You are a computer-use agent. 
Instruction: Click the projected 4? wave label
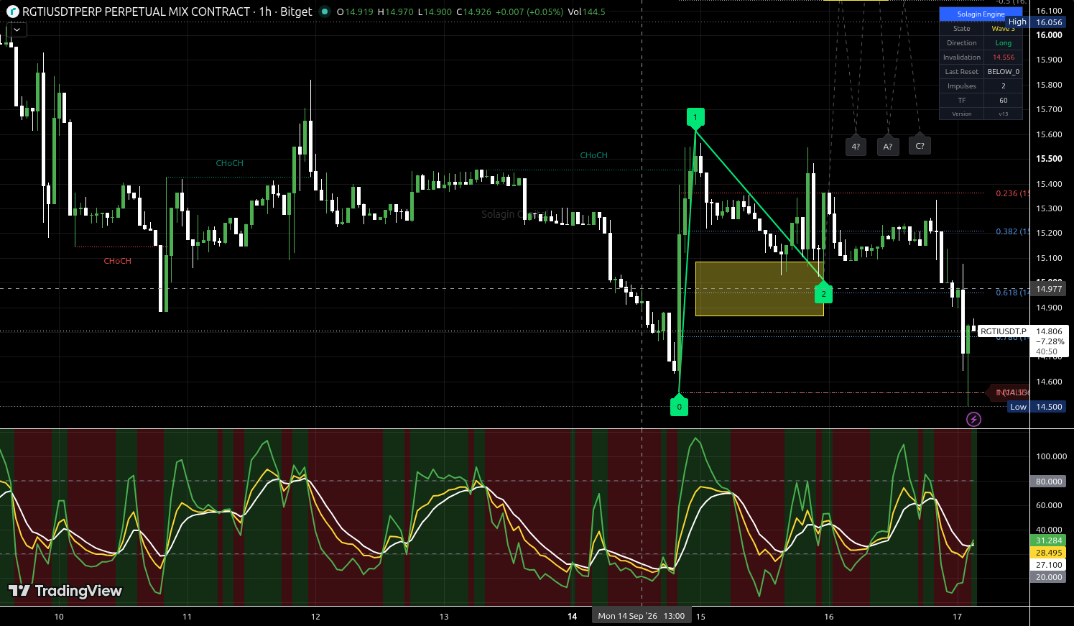(x=856, y=146)
